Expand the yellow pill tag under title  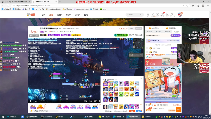click(76, 35)
